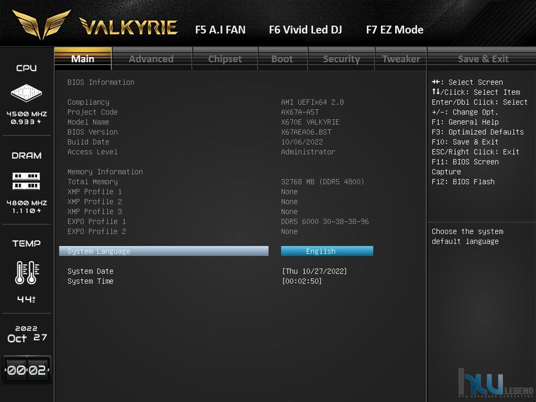Open the English system language dropdown
The height and width of the screenshot is (402, 536).
point(327,251)
